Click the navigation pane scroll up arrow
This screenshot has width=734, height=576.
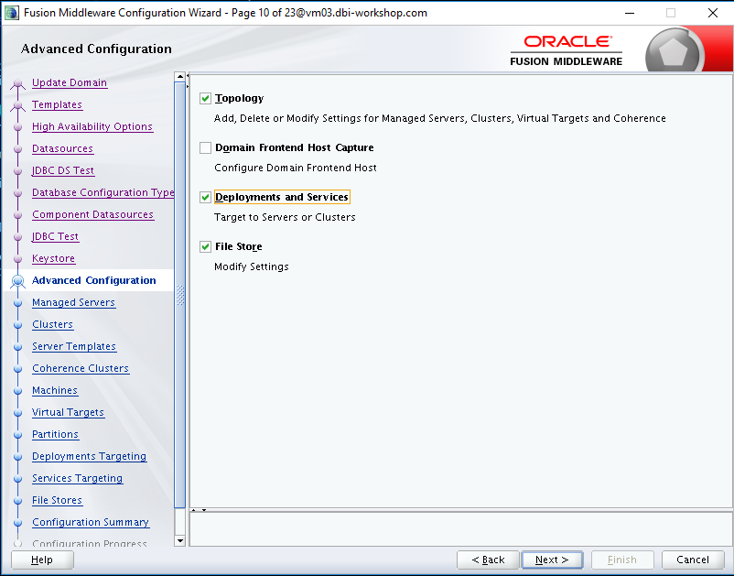click(x=179, y=76)
